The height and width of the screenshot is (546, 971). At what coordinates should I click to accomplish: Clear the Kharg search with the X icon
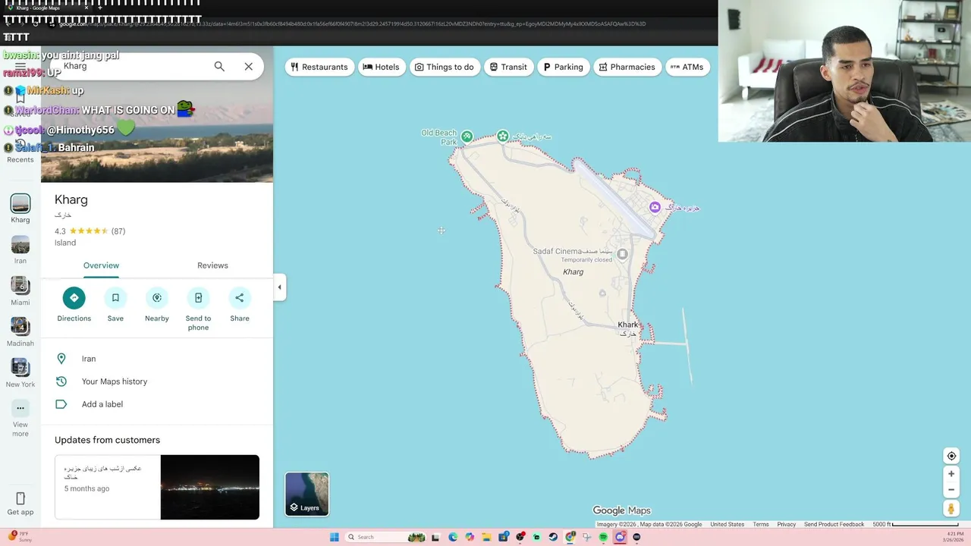[248, 67]
